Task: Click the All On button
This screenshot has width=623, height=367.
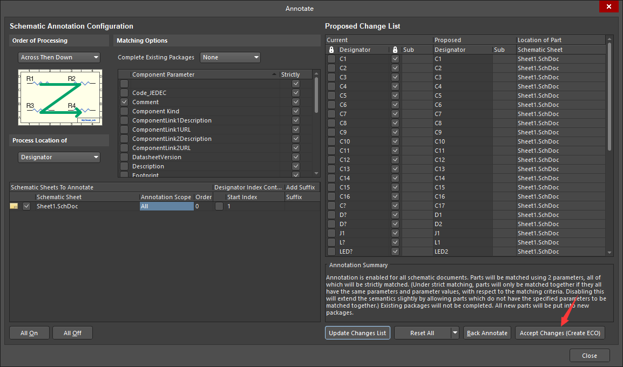Action: tap(29, 333)
